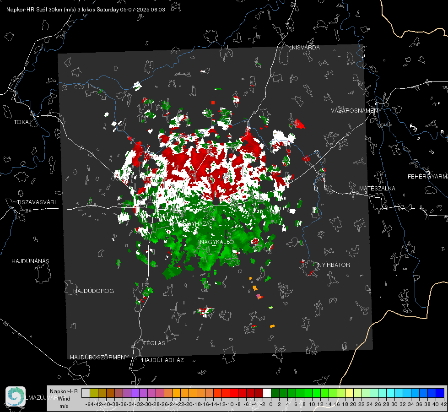Screen dimensions: 448x412
Task: Select the HAJDÚNÁNÁS town label
Action: (x=30, y=261)
